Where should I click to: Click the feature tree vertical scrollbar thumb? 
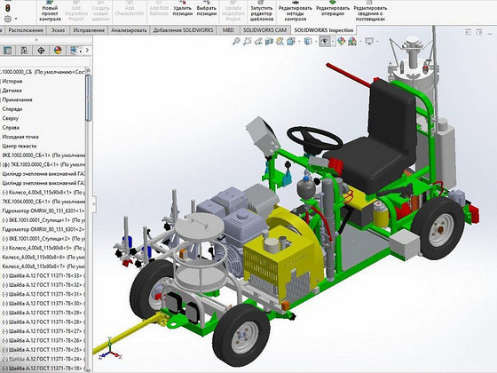89,98
